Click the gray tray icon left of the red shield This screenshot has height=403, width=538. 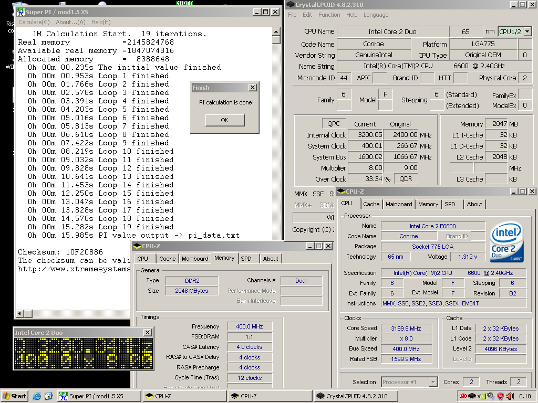point(491,396)
